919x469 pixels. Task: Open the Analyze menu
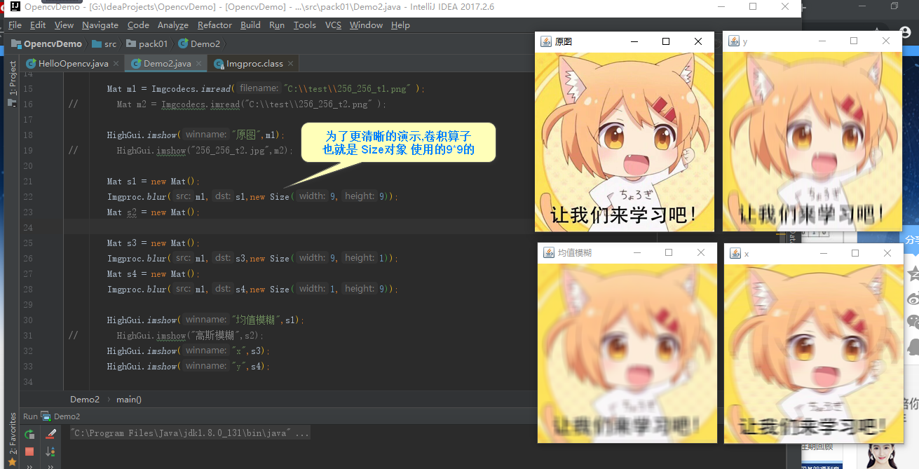173,25
